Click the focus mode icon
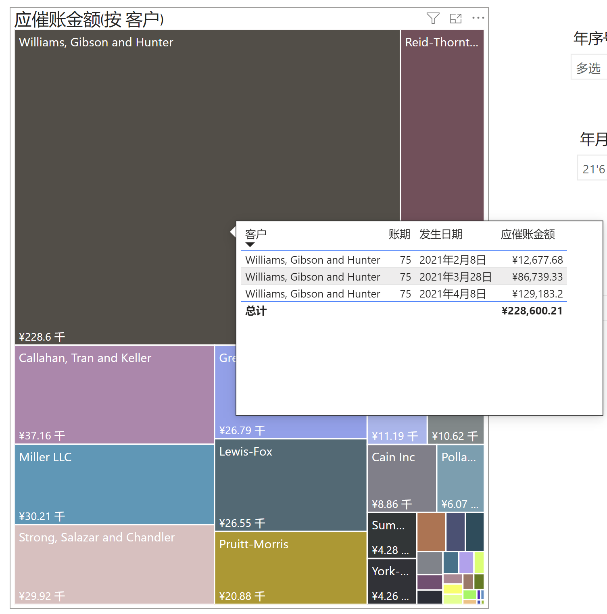Image resolution: width=607 pixels, height=614 pixels. click(x=456, y=18)
